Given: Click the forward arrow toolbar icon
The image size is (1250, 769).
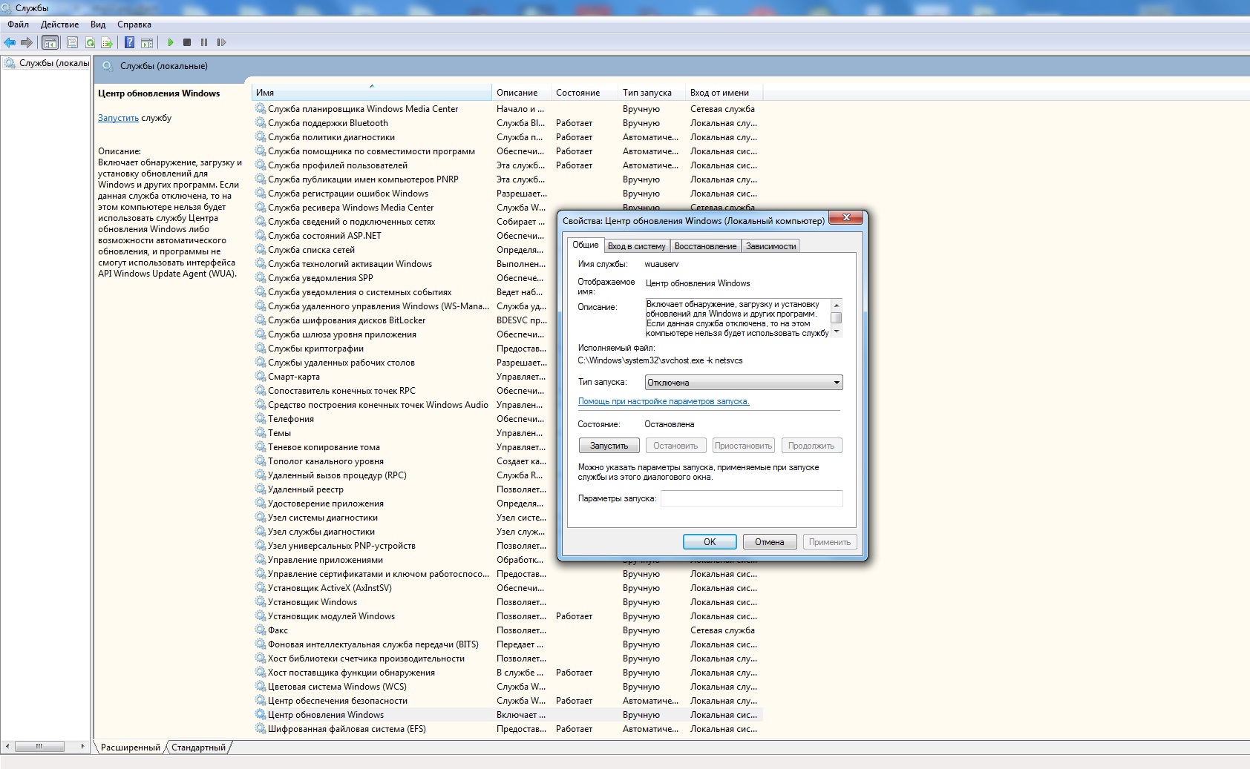Looking at the screenshot, I should (x=27, y=42).
